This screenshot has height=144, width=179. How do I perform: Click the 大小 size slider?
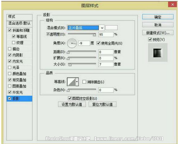coord(82,64)
